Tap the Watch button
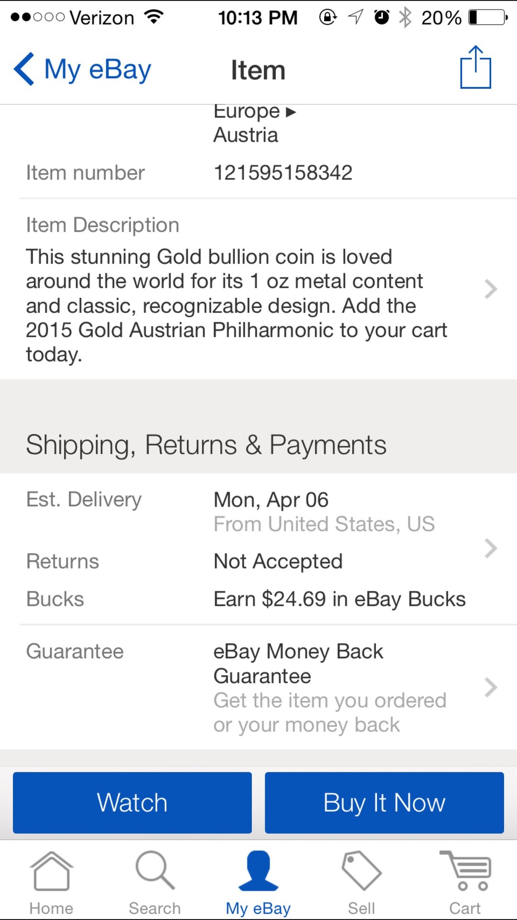517x920 pixels. click(x=132, y=803)
